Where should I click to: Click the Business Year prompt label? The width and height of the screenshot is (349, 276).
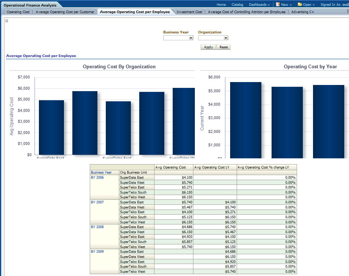click(176, 32)
